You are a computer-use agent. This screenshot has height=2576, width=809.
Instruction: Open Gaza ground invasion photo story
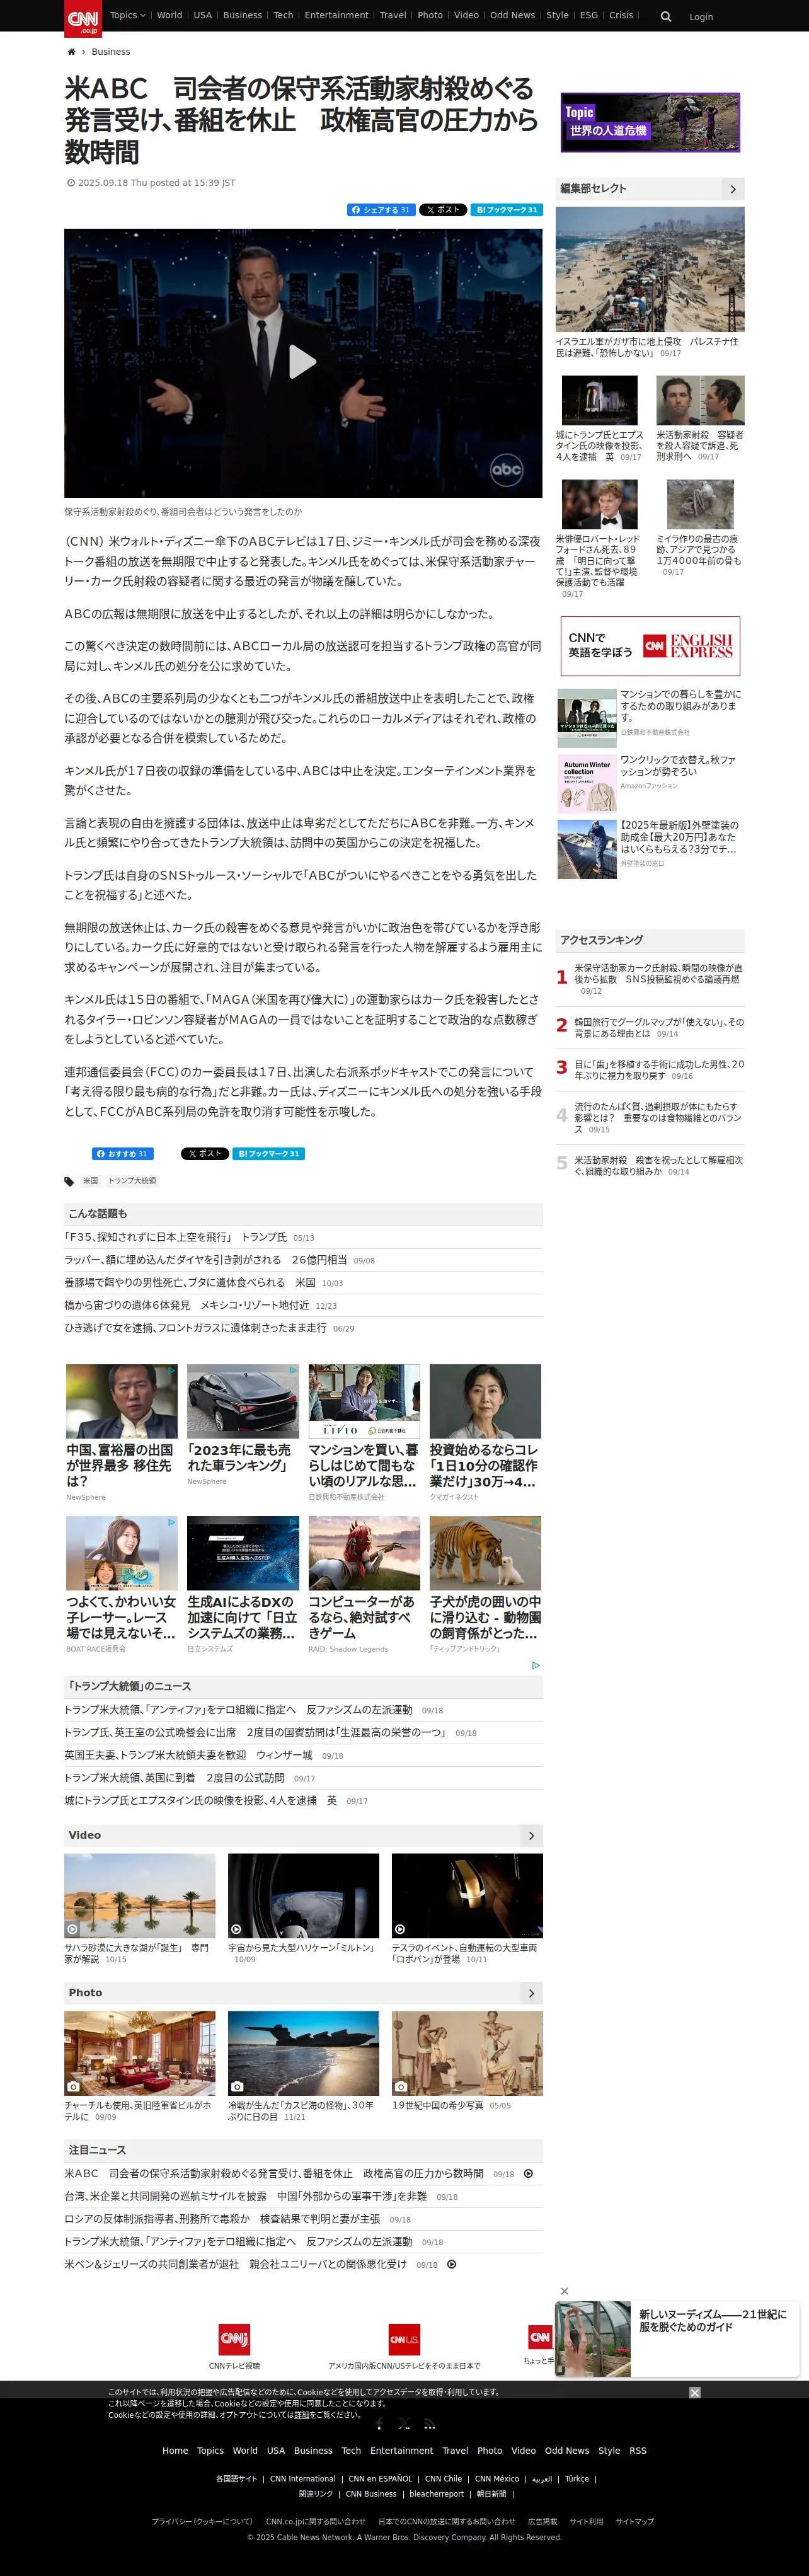coord(650,270)
